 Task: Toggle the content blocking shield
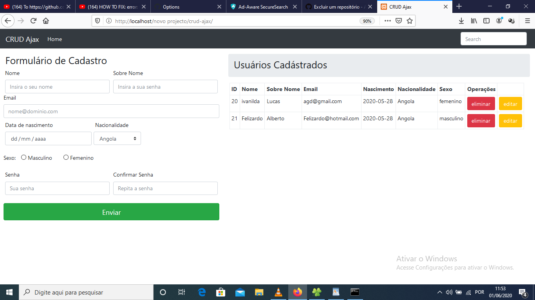(x=98, y=20)
